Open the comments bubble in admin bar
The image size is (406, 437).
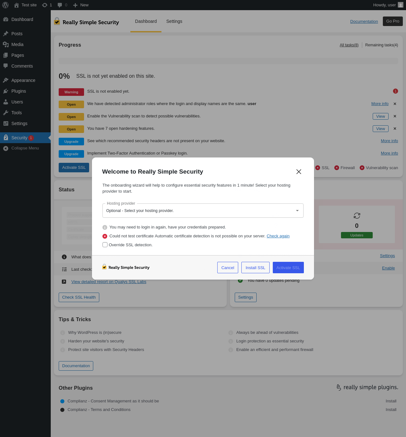(60, 5)
